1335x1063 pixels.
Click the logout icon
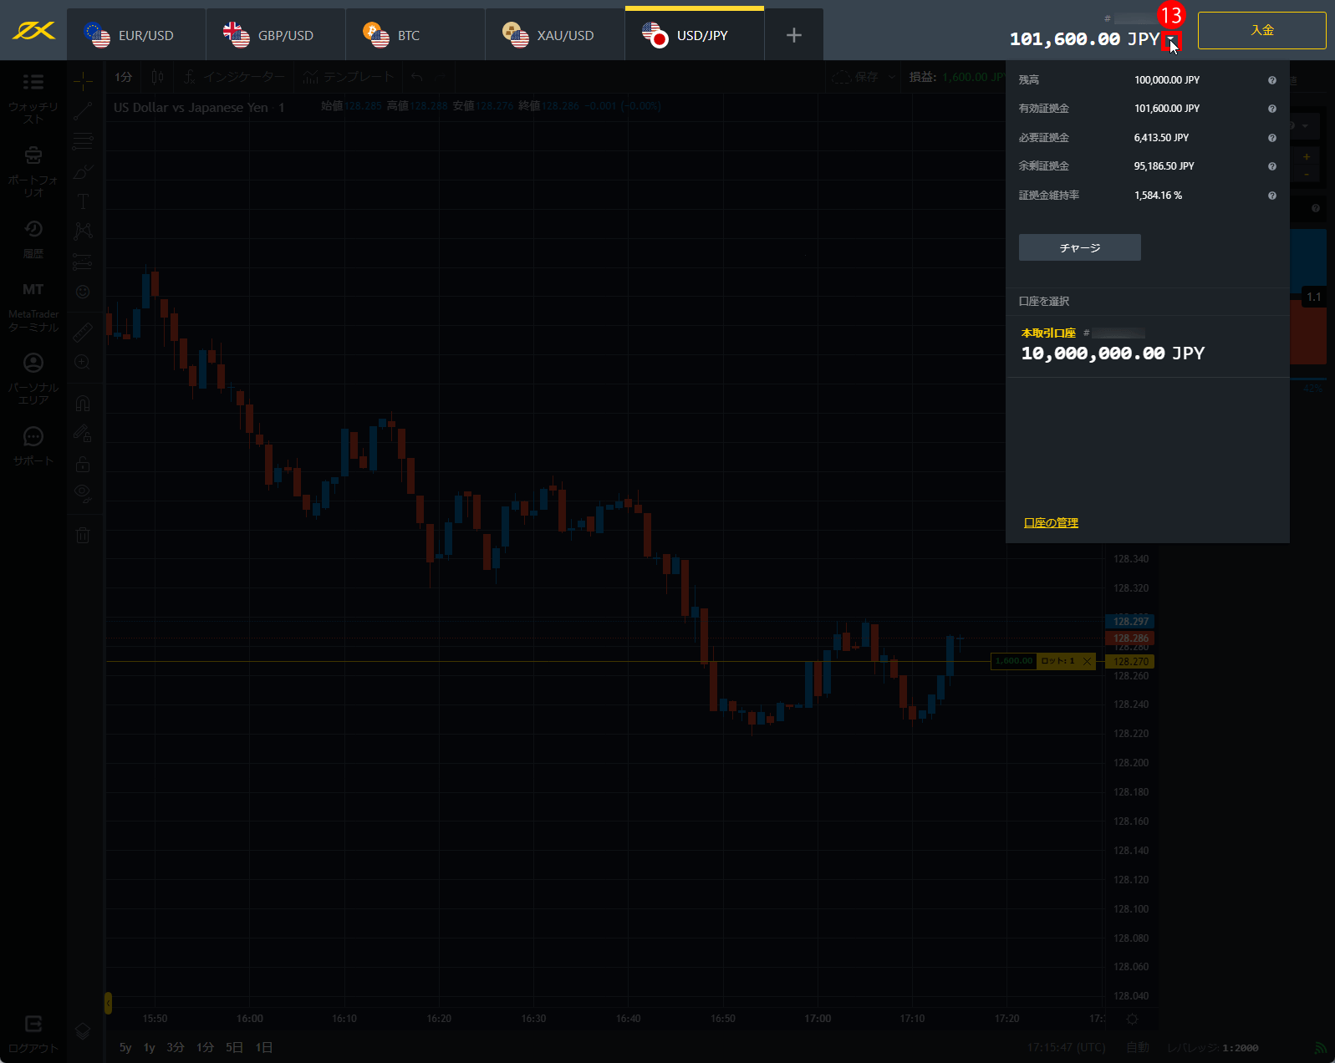point(33,1024)
